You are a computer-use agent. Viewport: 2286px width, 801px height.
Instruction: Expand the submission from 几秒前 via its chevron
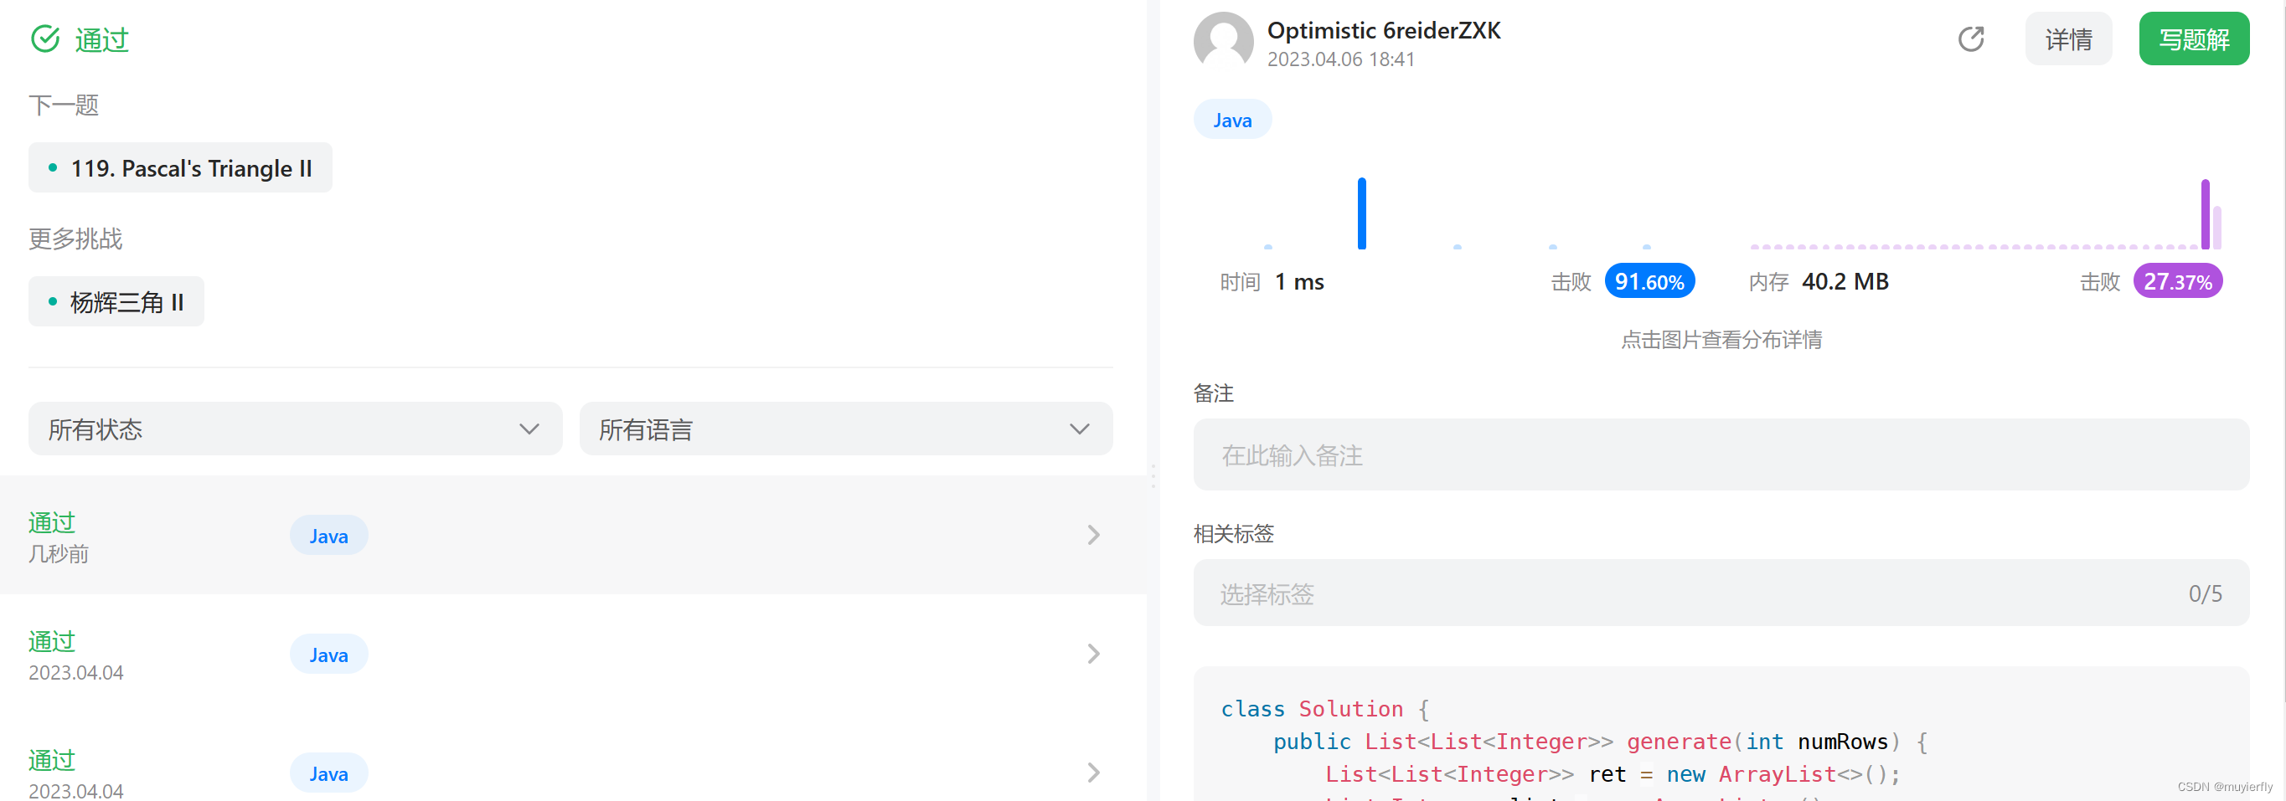[x=1092, y=535]
